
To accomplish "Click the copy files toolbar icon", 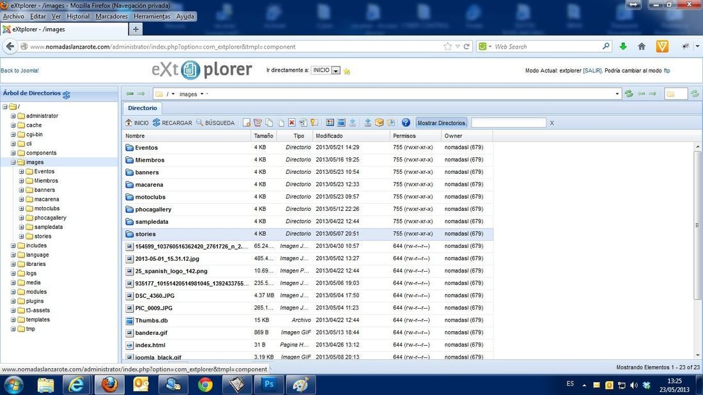I will (269, 123).
